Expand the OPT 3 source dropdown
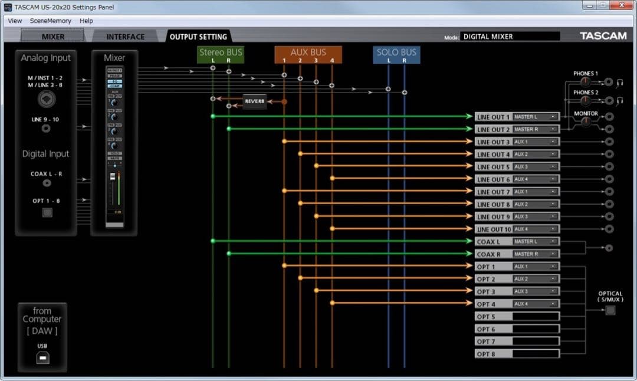 click(535, 291)
